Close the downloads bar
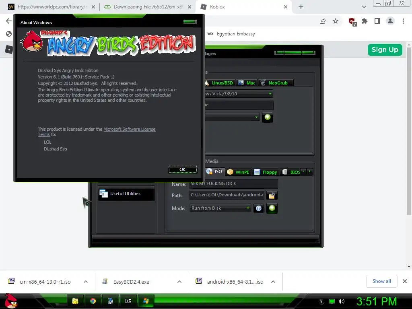Image resolution: width=412 pixels, height=309 pixels. pyautogui.click(x=405, y=281)
